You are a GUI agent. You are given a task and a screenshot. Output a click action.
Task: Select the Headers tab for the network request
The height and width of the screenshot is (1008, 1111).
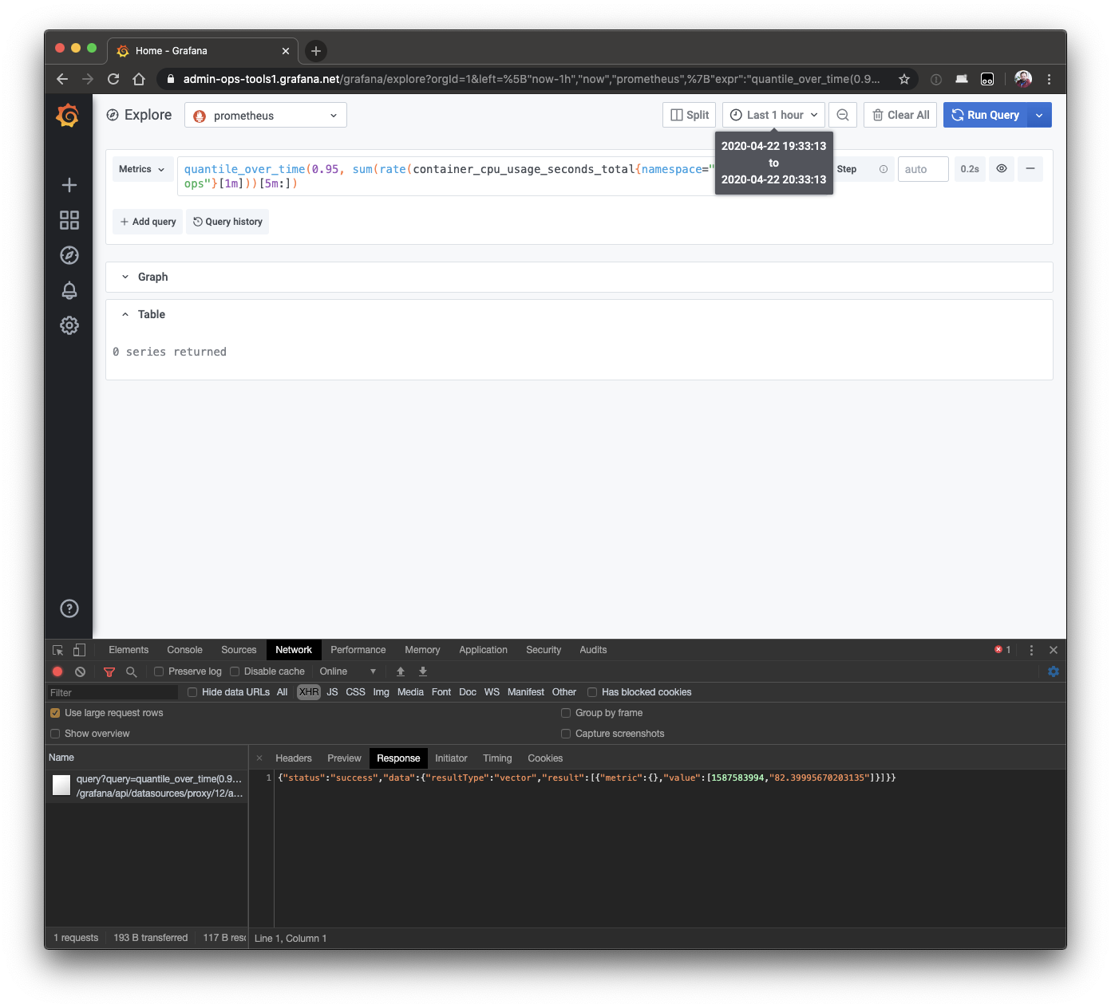[294, 758]
